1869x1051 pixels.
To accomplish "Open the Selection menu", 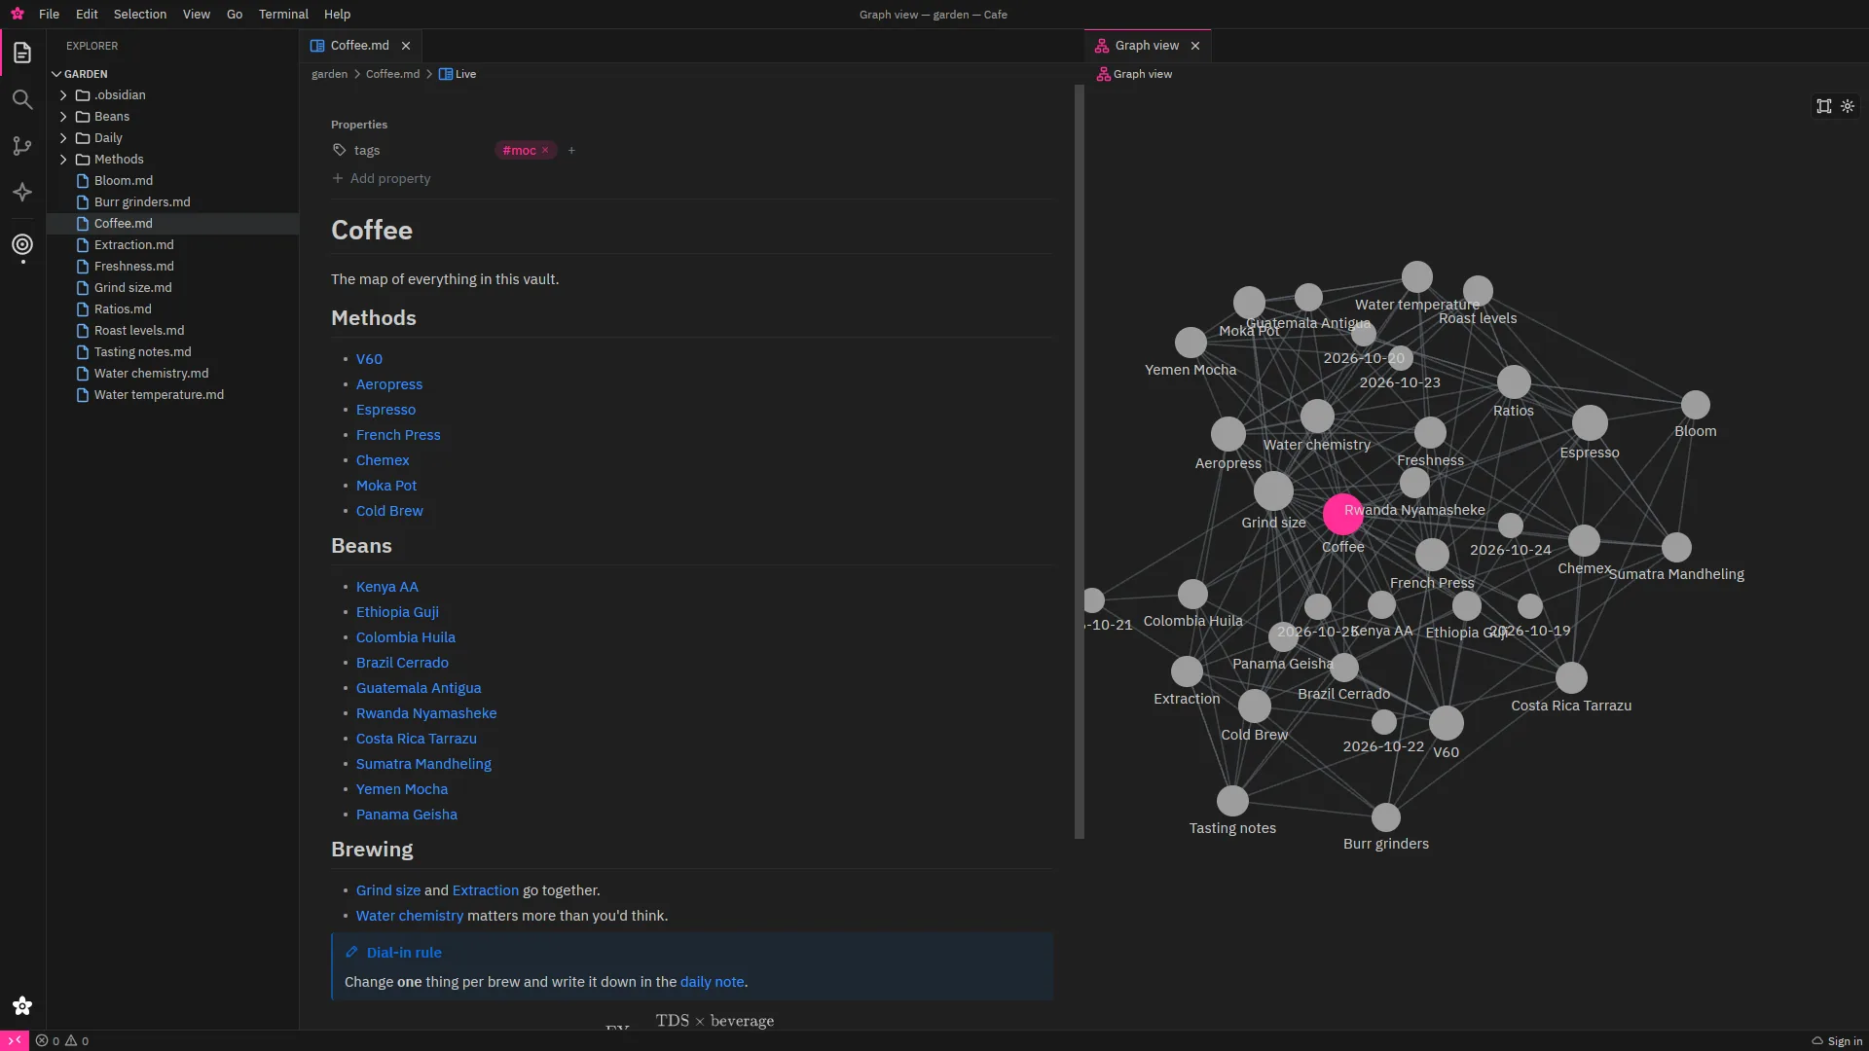I will point(140,14).
